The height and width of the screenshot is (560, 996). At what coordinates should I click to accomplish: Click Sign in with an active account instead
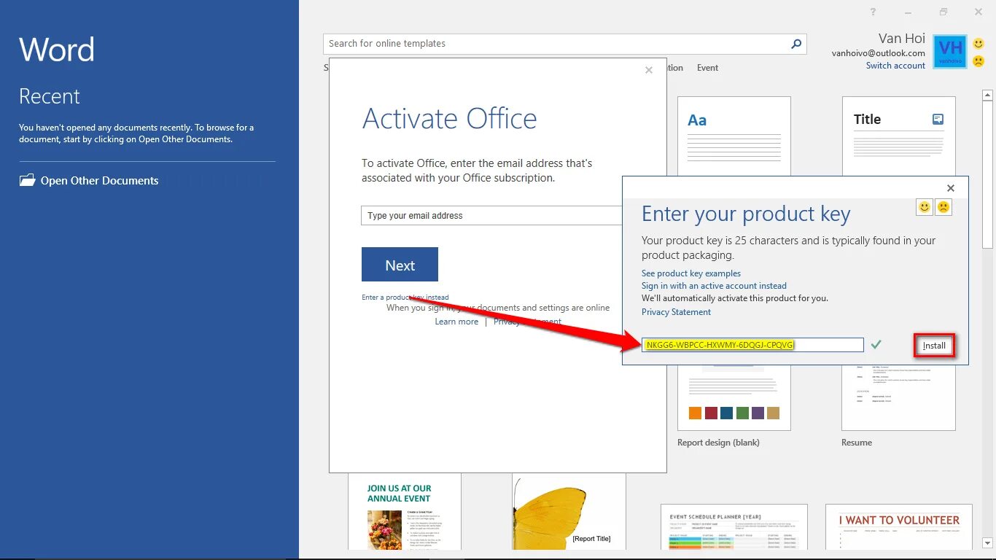[x=714, y=285]
